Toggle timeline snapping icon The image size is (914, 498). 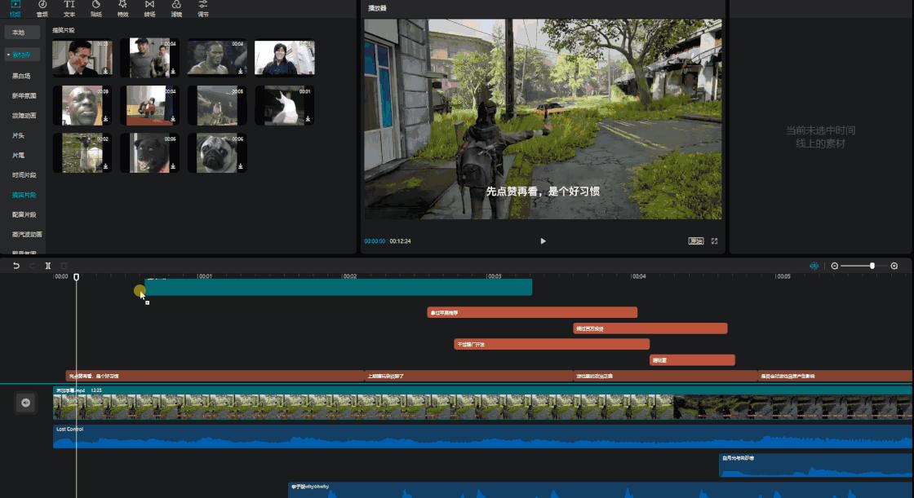814,266
